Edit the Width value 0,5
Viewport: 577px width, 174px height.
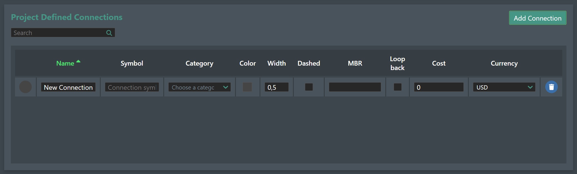click(x=277, y=87)
